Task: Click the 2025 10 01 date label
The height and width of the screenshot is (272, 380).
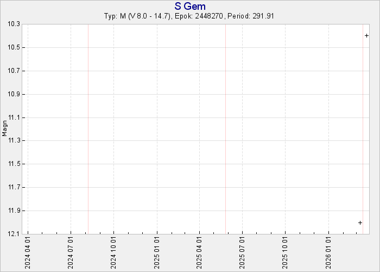Action: click(x=286, y=254)
